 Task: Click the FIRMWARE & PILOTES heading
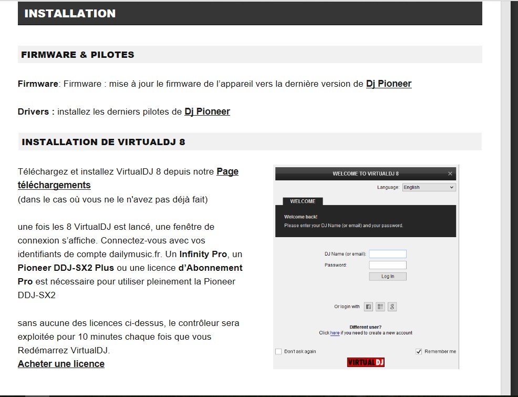pos(78,55)
